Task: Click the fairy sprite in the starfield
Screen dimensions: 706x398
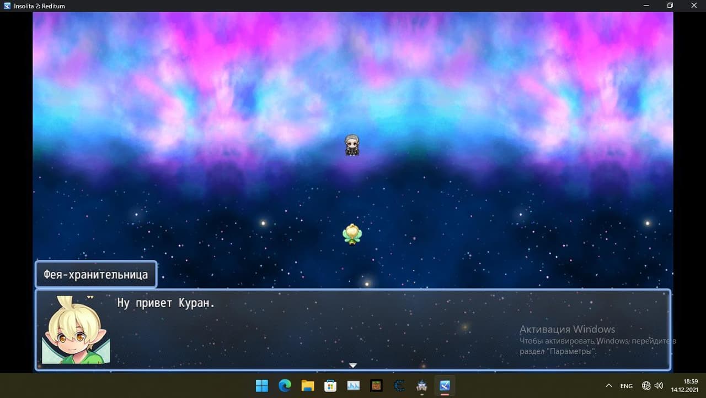Action: pos(352,234)
